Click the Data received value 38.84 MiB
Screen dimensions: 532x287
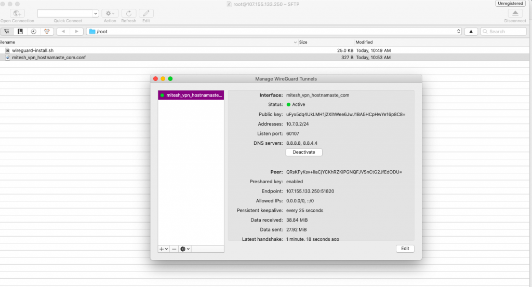tap(297, 220)
